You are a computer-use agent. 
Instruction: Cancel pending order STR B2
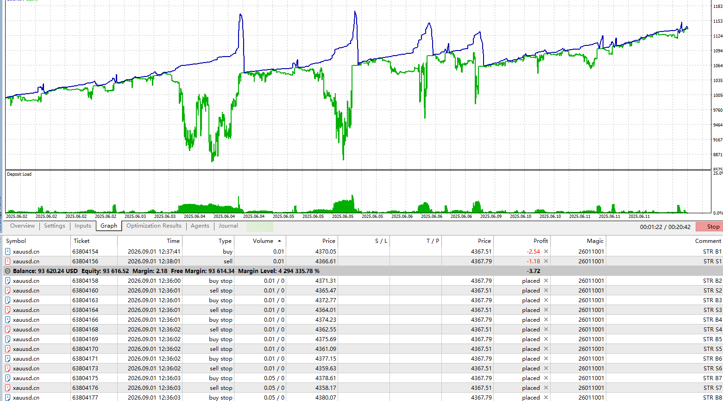coord(546,281)
